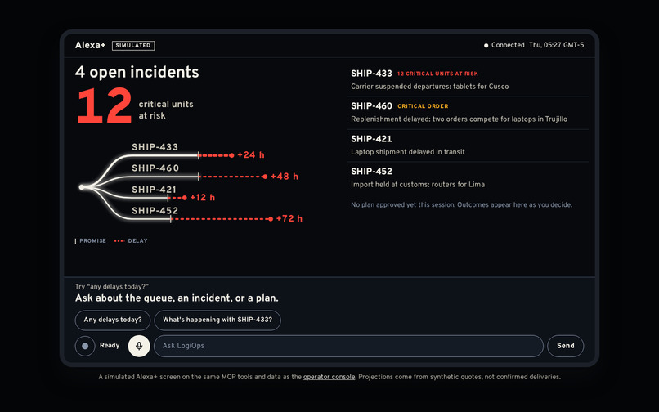Click the 'Ask about the queue' prompt text
This screenshot has width=659, height=412.
pos(177,298)
